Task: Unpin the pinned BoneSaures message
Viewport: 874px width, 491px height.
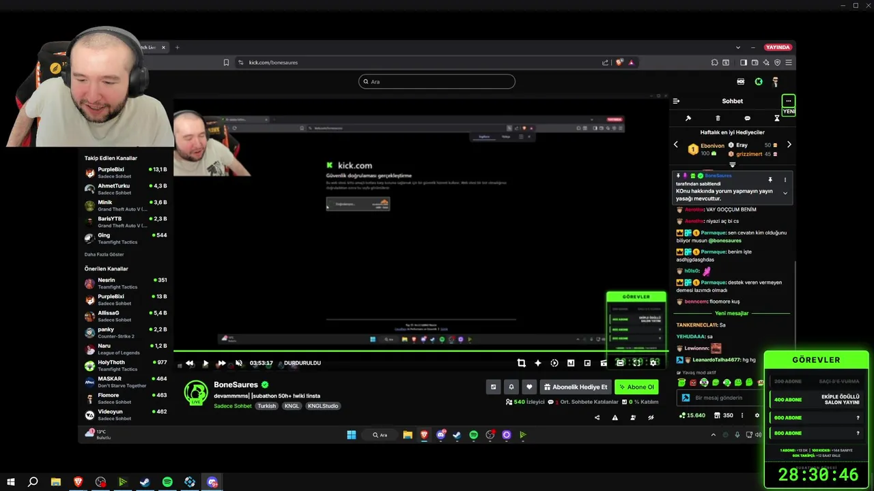Action: pos(770,180)
